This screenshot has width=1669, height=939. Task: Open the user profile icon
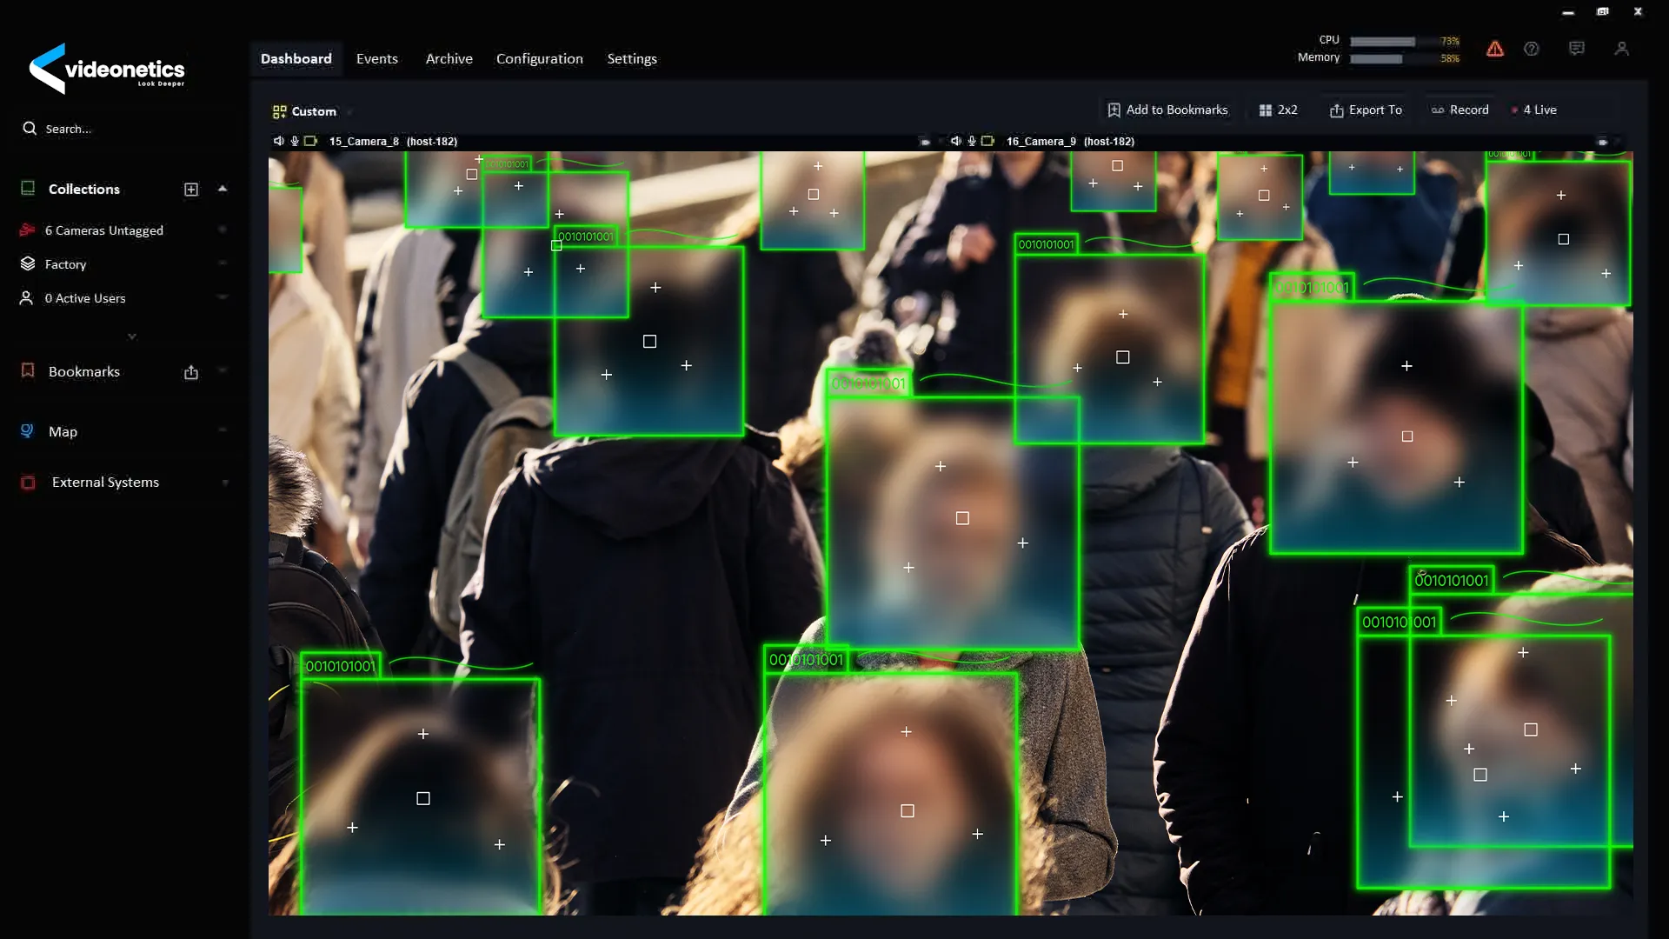click(1621, 49)
